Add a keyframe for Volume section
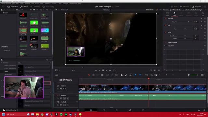 click(x=202, y=19)
